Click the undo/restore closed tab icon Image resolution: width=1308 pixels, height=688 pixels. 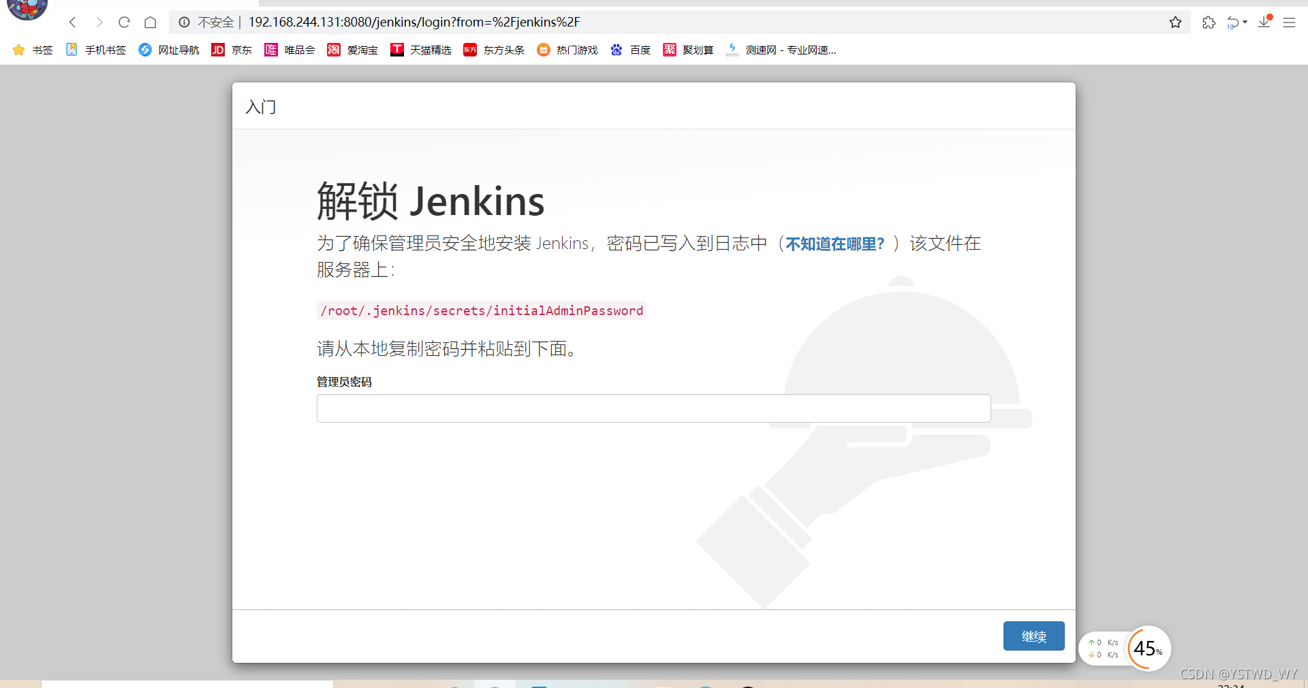[x=1232, y=22]
